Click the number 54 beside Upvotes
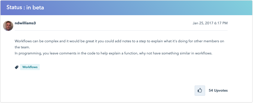253x103 pixels. point(211,91)
